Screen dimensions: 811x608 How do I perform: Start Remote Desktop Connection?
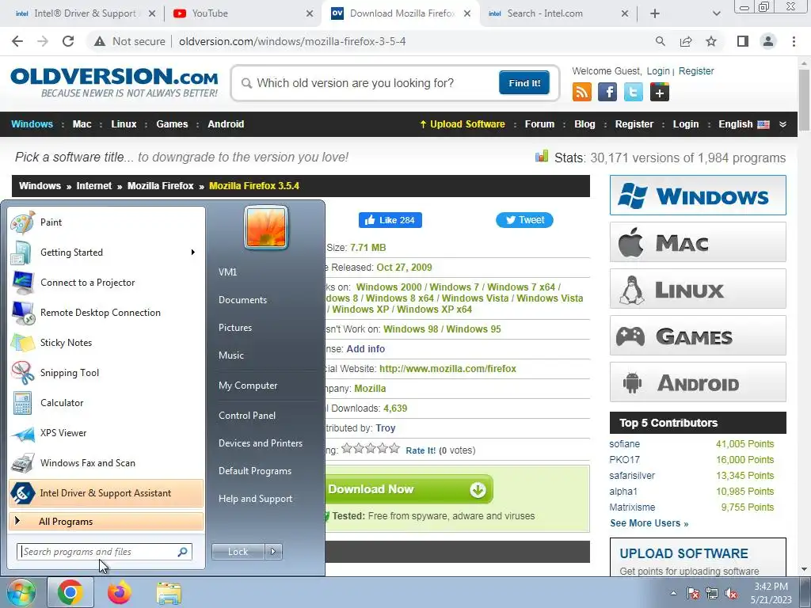pyautogui.click(x=106, y=312)
